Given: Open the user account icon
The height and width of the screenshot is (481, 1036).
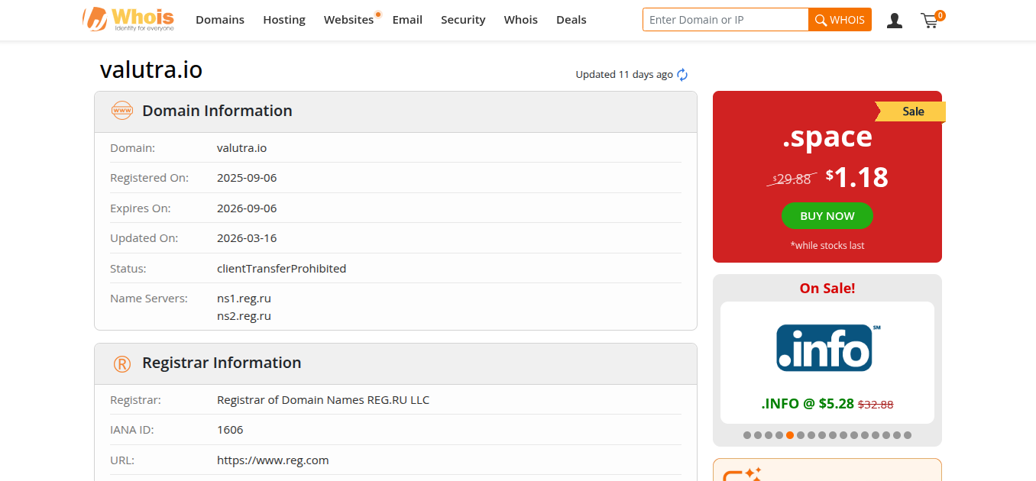Looking at the screenshot, I should 895,21.
